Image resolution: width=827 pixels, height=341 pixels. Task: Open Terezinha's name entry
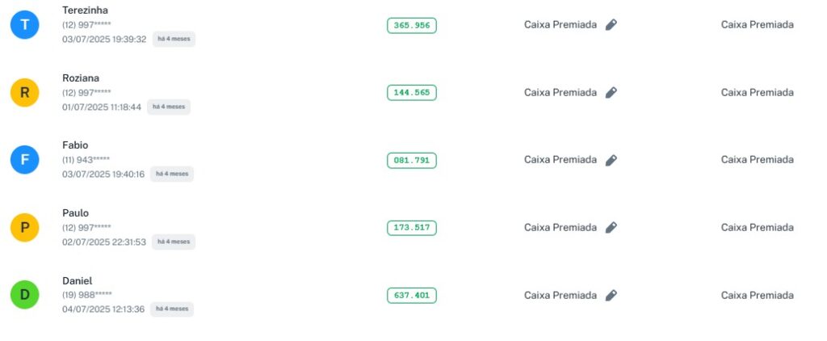(85, 11)
